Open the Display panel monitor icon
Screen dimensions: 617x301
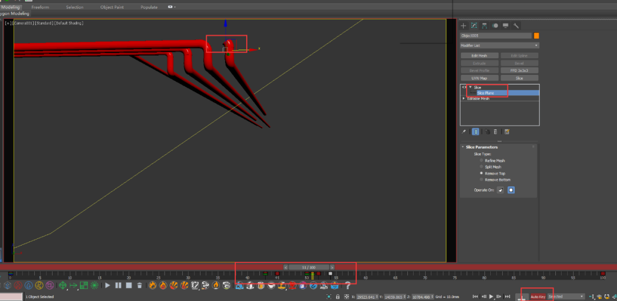tap(506, 26)
